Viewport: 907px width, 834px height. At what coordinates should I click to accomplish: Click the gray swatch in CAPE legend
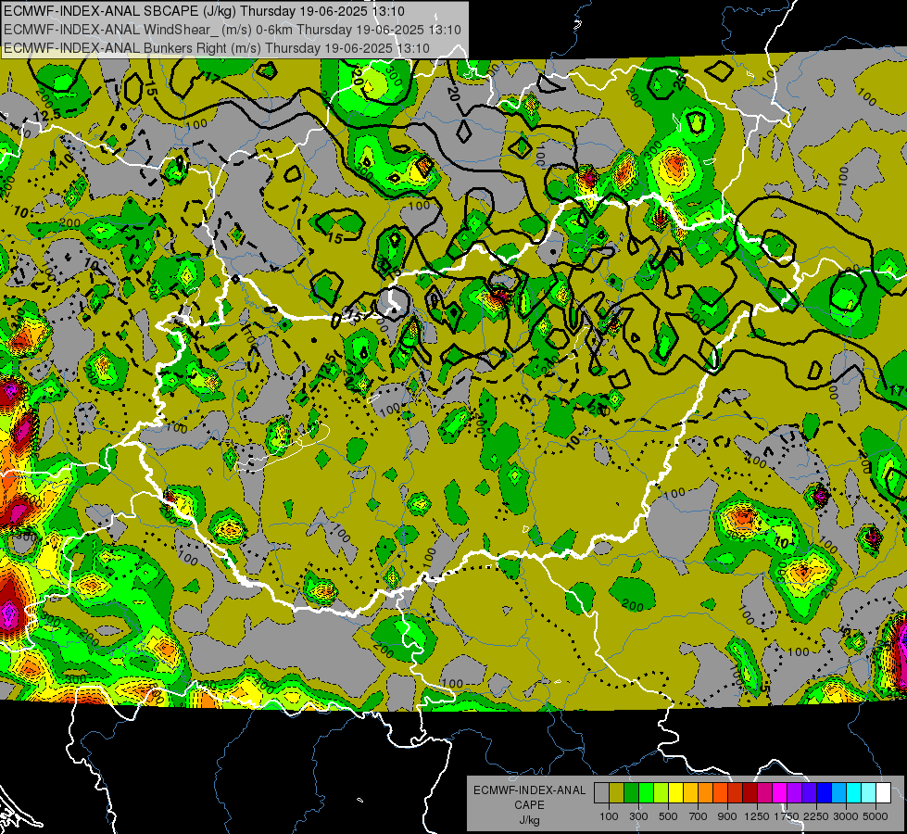click(601, 793)
